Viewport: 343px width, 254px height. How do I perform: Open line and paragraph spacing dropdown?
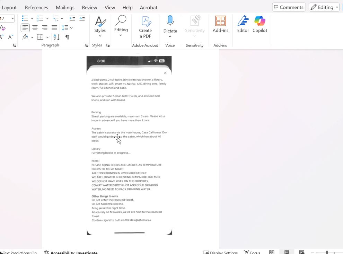67,28
